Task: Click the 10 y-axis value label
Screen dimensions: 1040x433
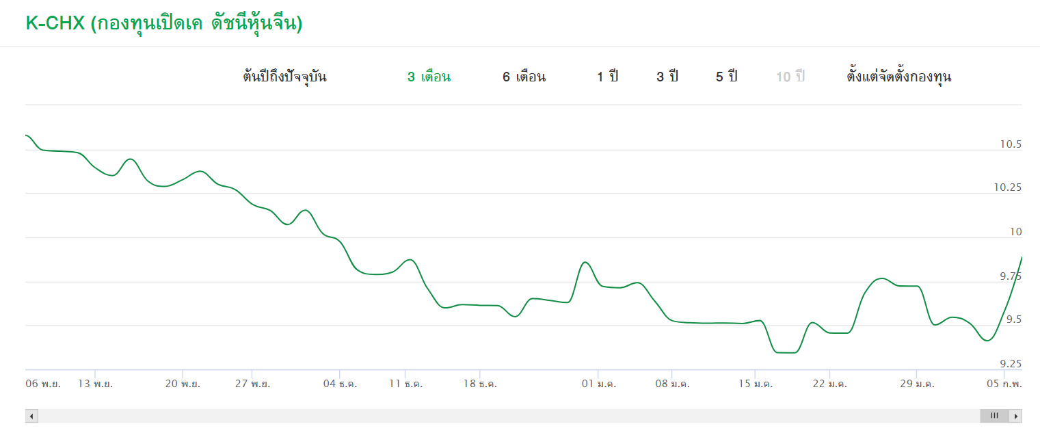Action: 1016,232
